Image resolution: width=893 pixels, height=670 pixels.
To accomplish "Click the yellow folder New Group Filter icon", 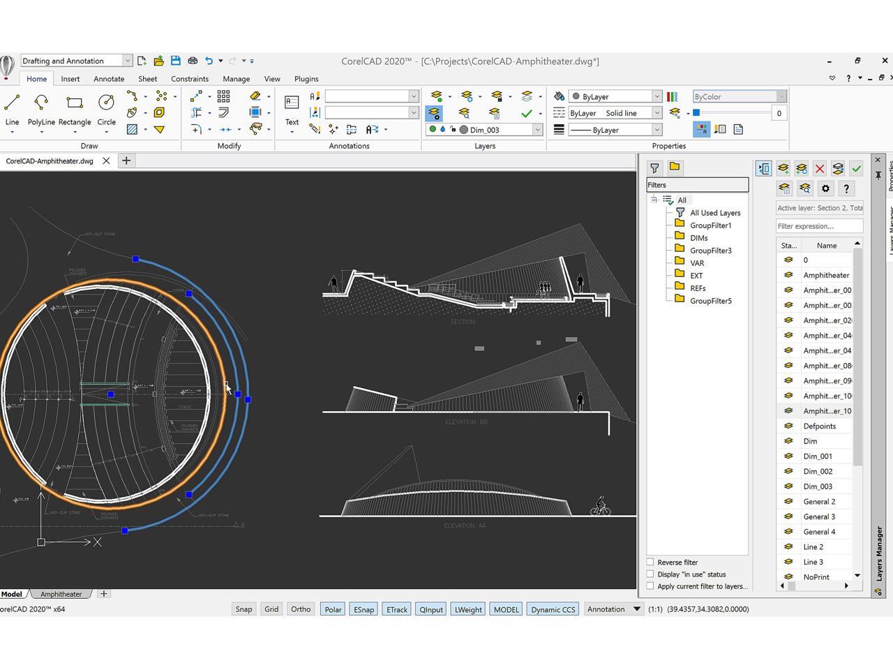I will (675, 167).
